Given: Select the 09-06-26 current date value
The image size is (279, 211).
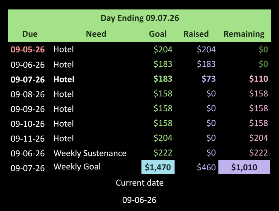Looking at the screenshot, I should (139, 200).
